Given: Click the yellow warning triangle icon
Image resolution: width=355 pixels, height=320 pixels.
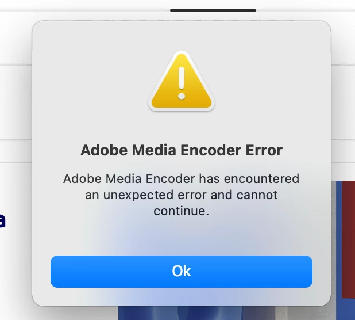Looking at the screenshot, I should (182, 81).
